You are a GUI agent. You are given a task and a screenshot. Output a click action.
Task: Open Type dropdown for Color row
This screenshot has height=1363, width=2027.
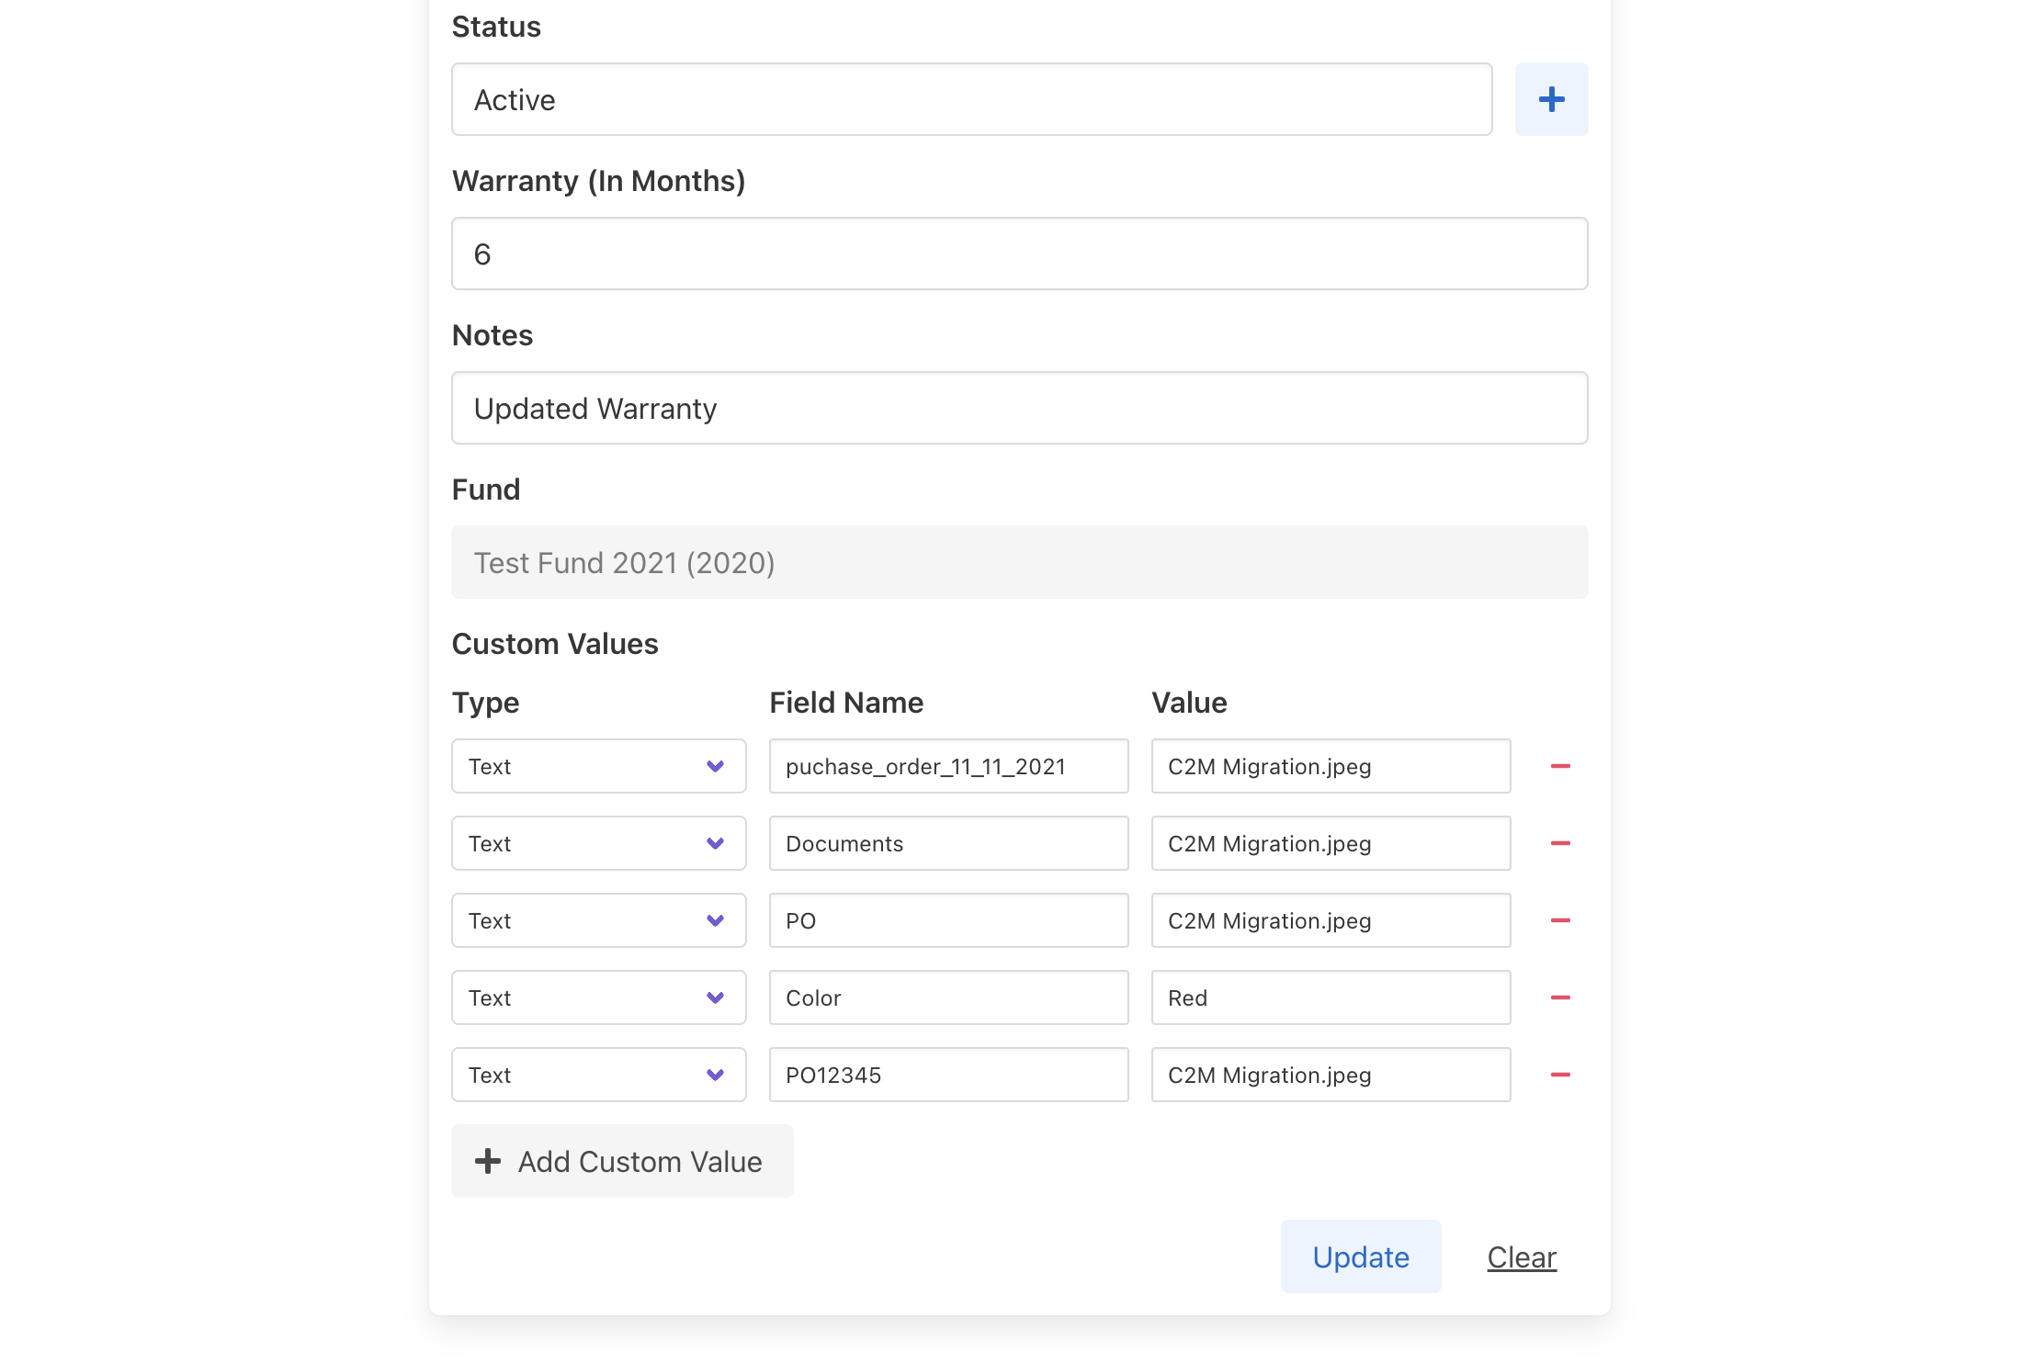point(598,997)
